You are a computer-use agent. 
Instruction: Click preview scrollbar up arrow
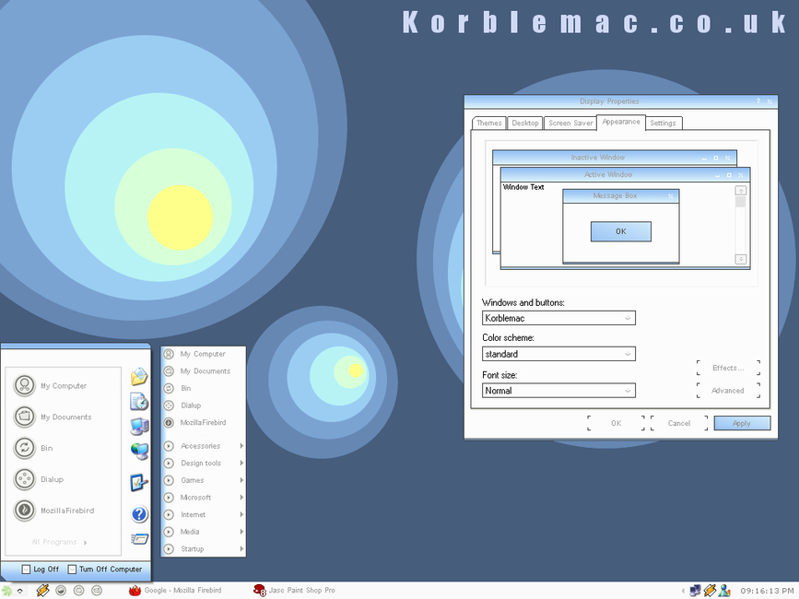(741, 191)
